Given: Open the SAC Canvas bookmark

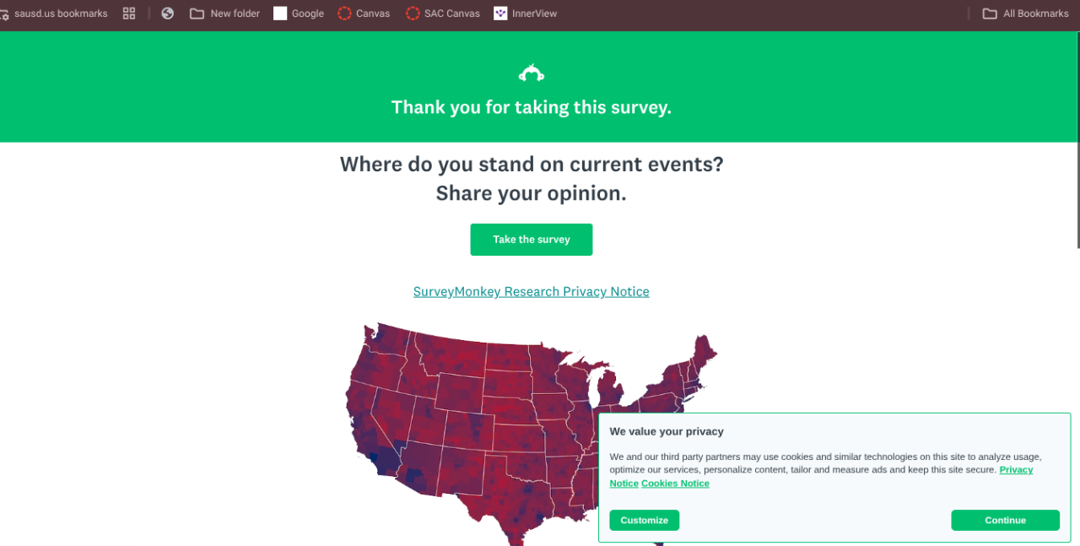Looking at the screenshot, I should point(443,14).
